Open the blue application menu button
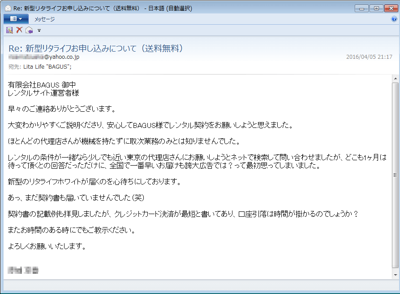 [x=16, y=19]
